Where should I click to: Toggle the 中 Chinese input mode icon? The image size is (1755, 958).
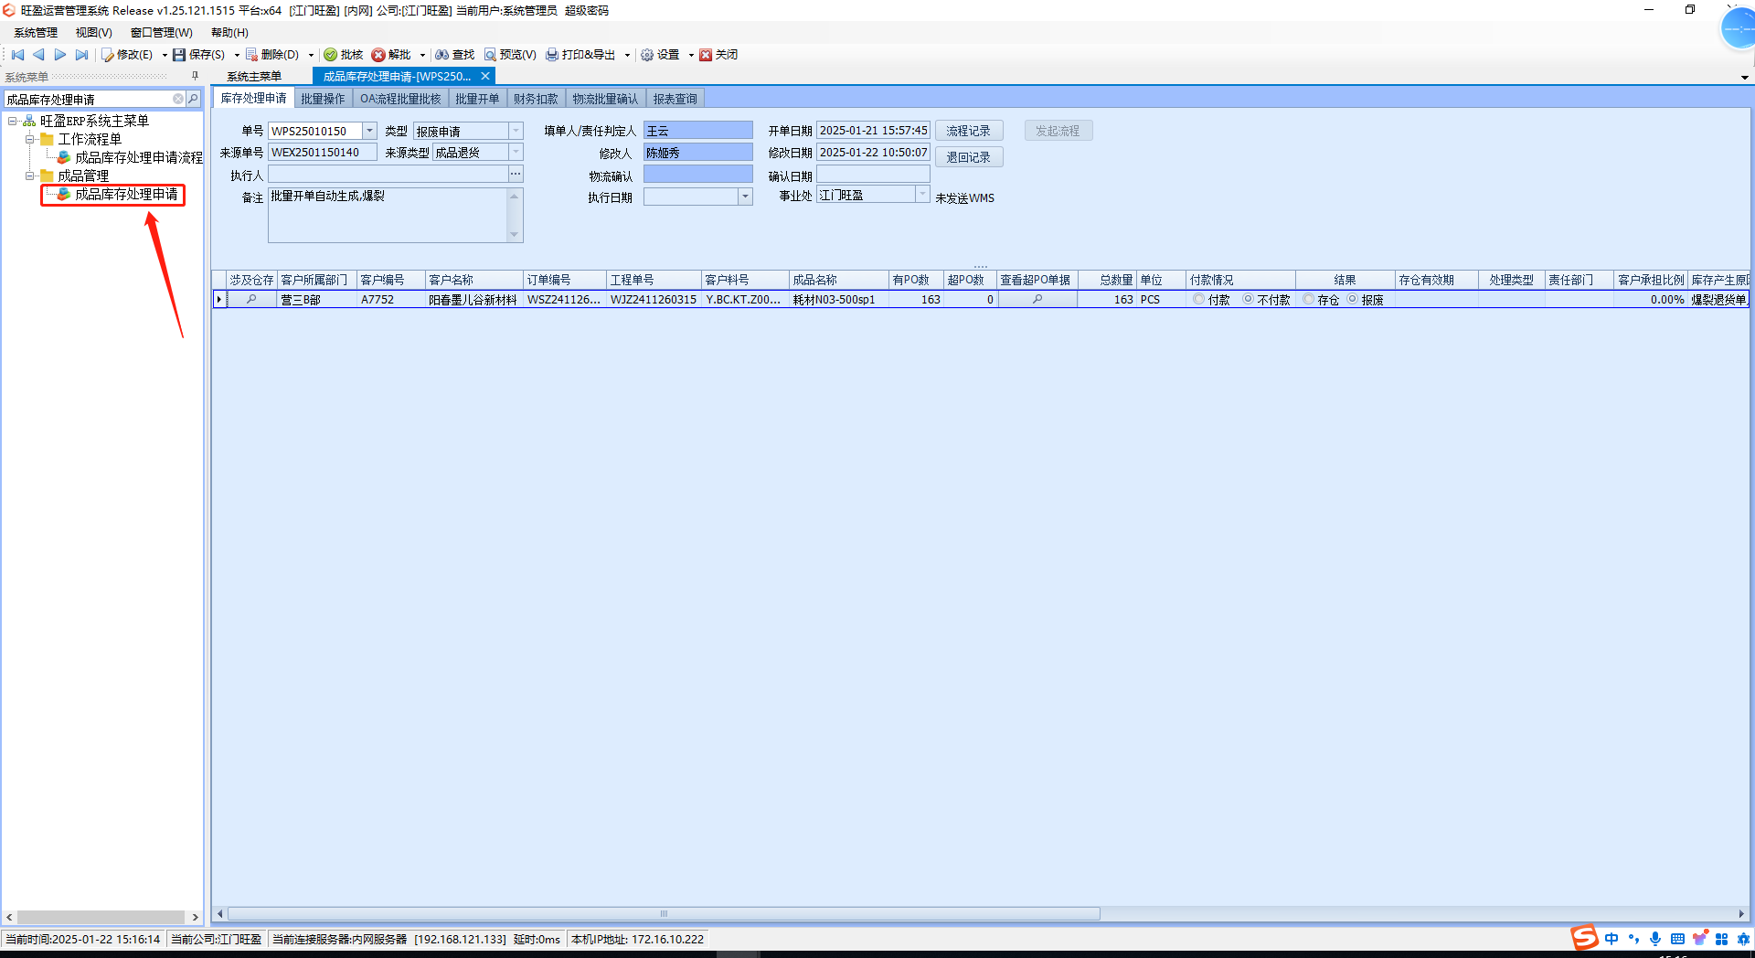[x=1611, y=939]
